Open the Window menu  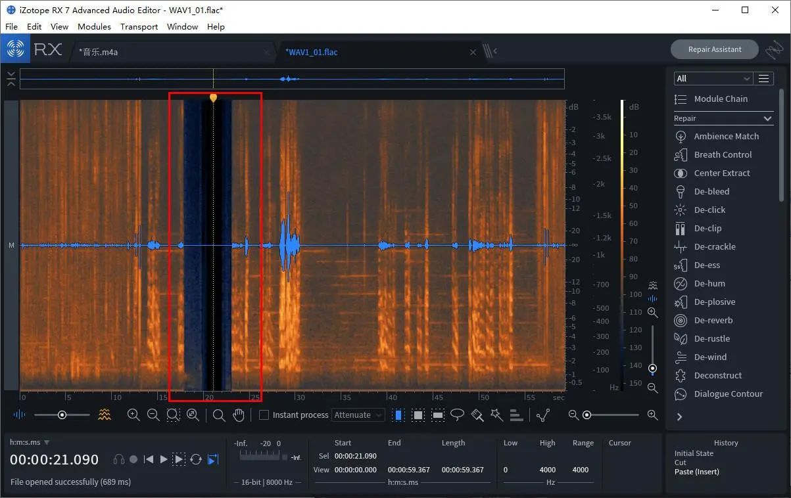coord(182,26)
